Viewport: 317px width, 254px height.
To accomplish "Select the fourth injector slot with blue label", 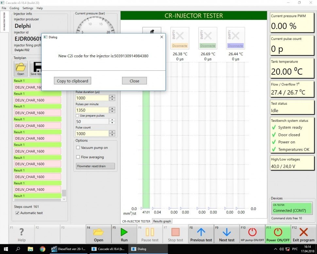I will 236,38.
